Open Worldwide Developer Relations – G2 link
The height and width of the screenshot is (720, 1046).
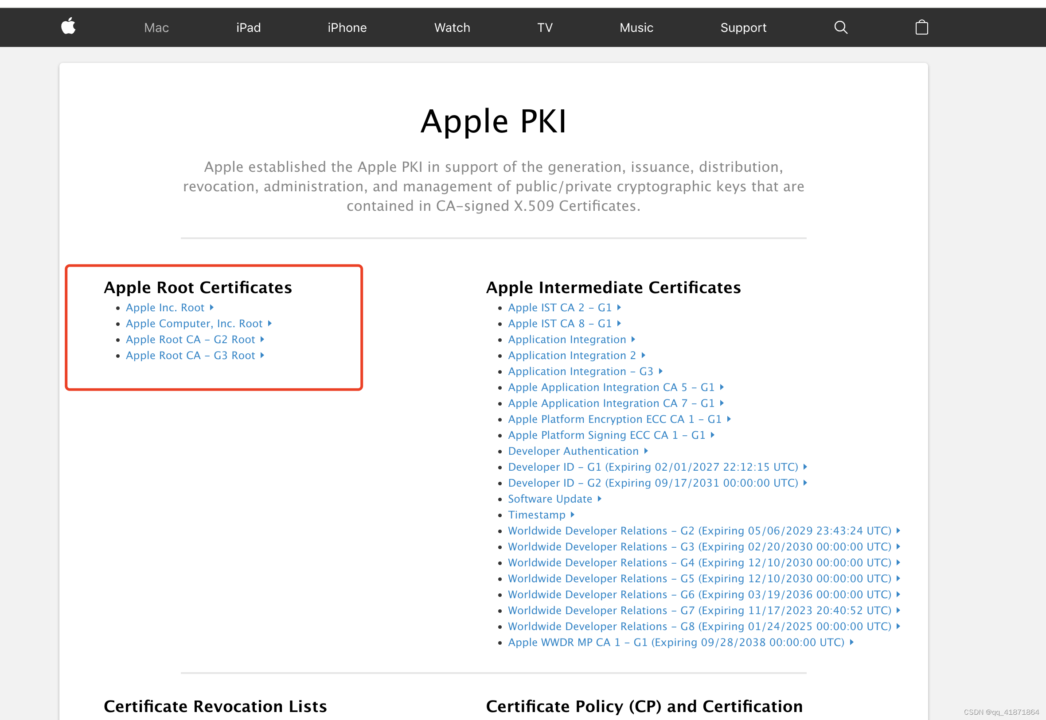(x=704, y=531)
